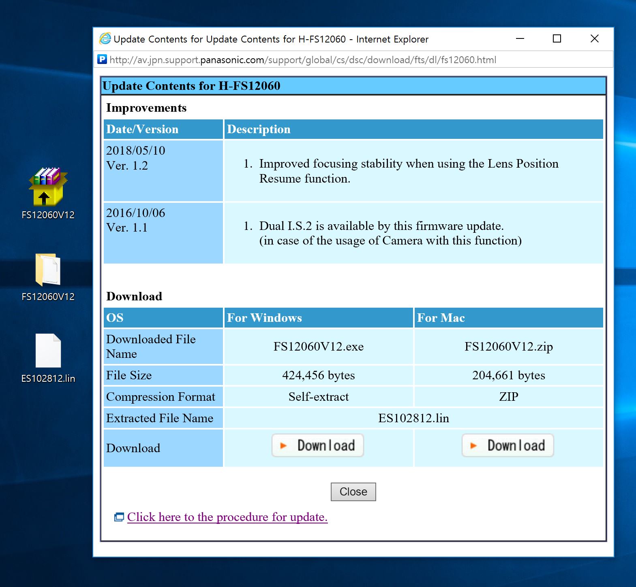Select the '424,456 bytes' cell
Image resolution: width=636 pixels, height=587 pixels.
(319, 375)
